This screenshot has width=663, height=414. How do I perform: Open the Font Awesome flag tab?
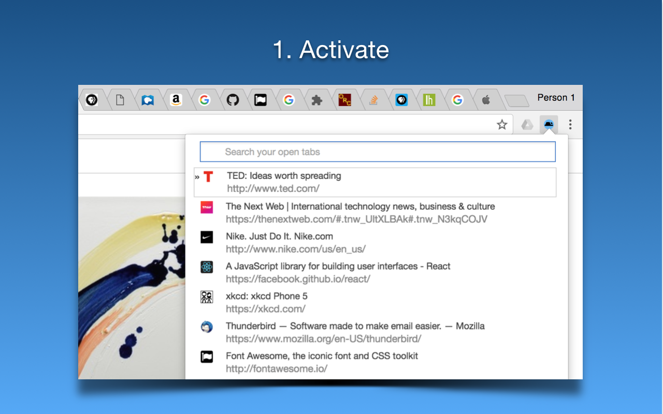[x=261, y=100]
